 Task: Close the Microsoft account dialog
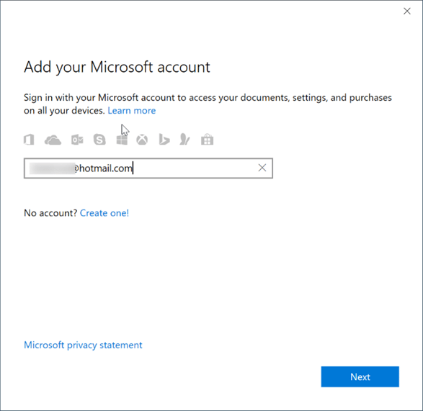point(407,11)
